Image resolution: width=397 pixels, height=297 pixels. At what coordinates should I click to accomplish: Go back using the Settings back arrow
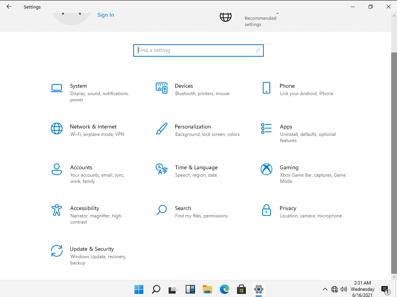(9, 7)
